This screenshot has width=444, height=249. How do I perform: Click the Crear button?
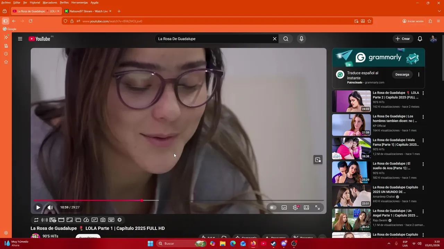pos(403,39)
